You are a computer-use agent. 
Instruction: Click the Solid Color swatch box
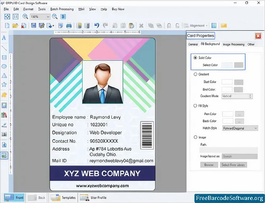[227, 65]
